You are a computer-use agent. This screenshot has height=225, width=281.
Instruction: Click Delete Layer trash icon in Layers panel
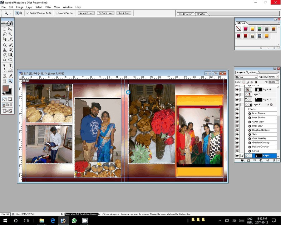pos(274,160)
